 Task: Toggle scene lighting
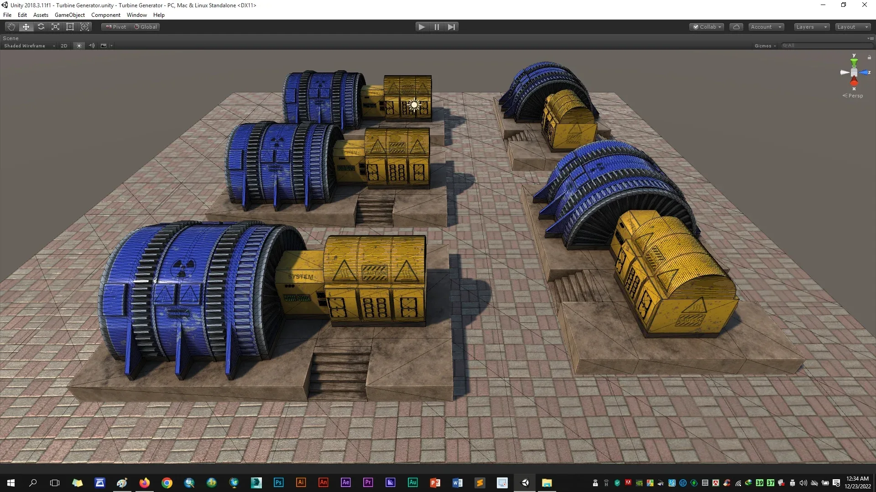79,46
